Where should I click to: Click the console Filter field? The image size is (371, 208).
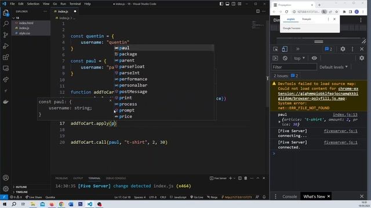coord(294,67)
